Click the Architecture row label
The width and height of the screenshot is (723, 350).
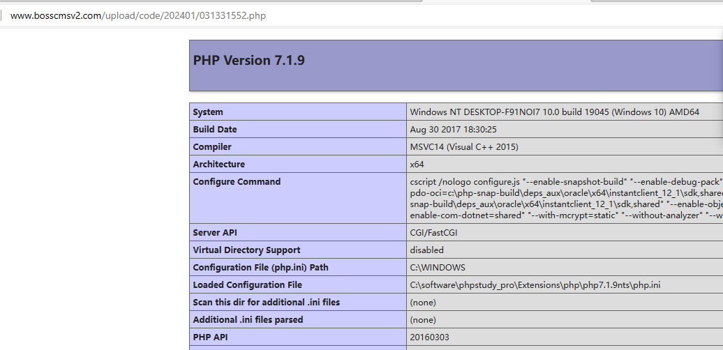(x=218, y=165)
